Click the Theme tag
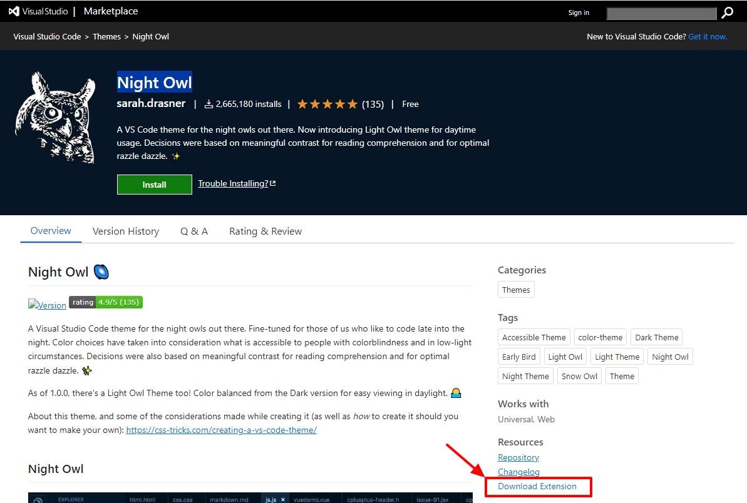 pyautogui.click(x=622, y=376)
